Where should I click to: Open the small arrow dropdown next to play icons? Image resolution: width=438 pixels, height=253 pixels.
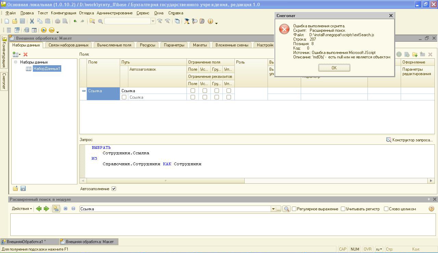tap(57, 31)
